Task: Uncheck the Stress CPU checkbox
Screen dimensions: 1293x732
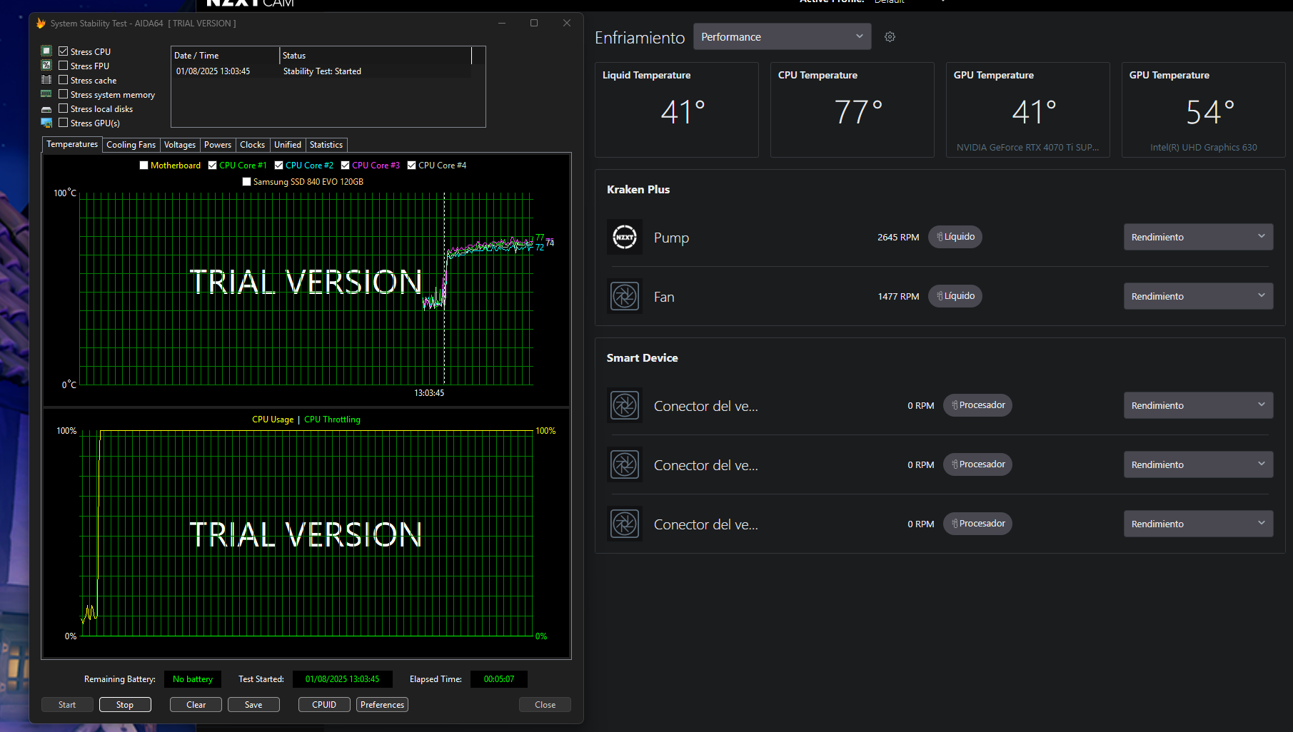Action: point(64,51)
